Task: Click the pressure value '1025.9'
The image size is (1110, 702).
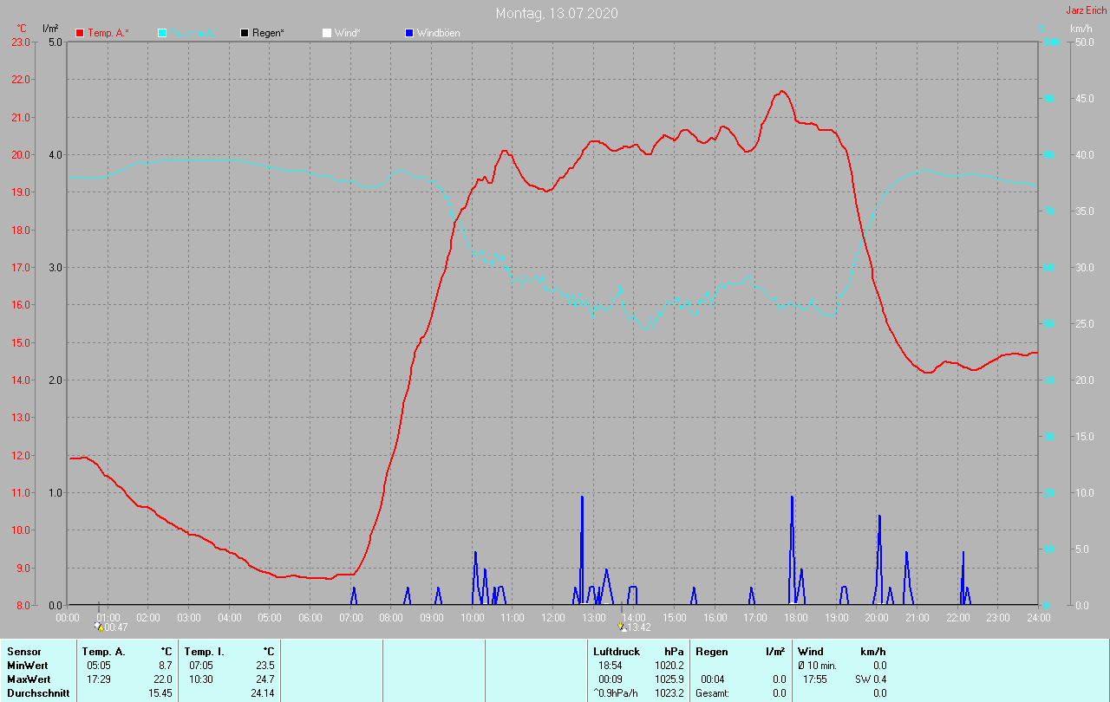Action: tap(669, 679)
